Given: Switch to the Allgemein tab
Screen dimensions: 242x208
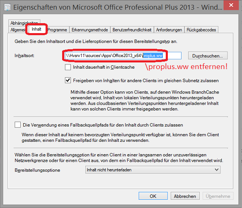Looking at the screenshot, I should pyautogui.click(x=18, y=30).
